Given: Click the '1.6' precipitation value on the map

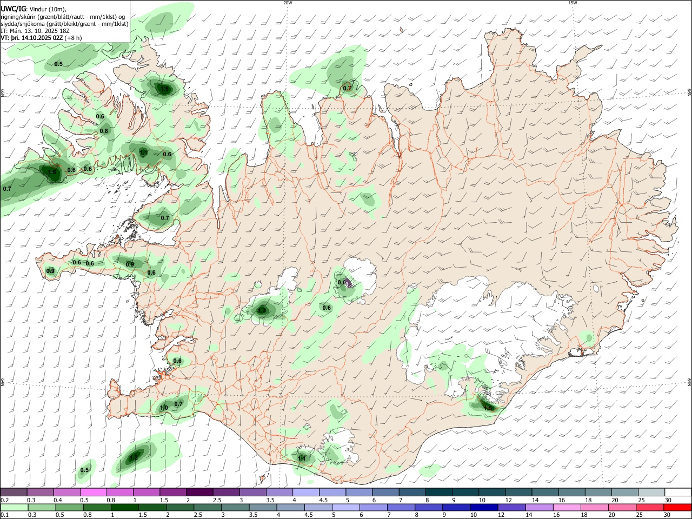Looking at the screenshot, I should coord(52,172).
